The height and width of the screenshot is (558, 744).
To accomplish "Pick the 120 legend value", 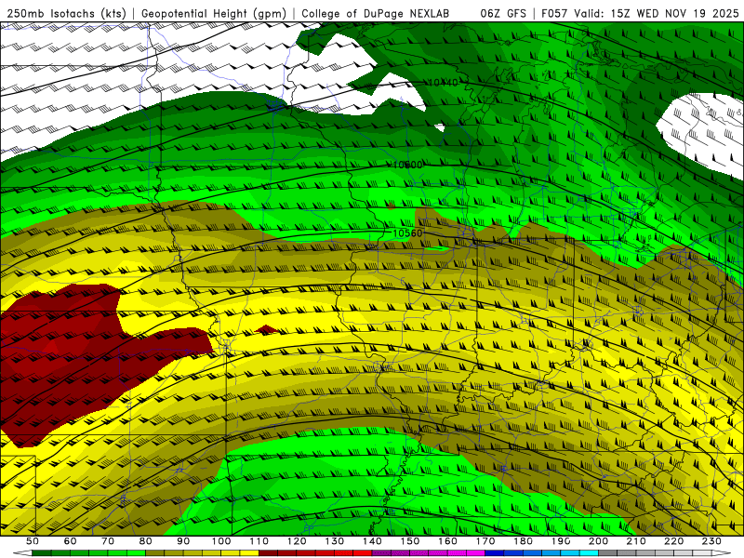I will pyautogui.click(x=297, y=541).
